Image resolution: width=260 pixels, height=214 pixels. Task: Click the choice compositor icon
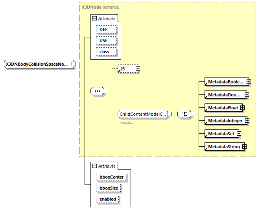click(184, 114)
